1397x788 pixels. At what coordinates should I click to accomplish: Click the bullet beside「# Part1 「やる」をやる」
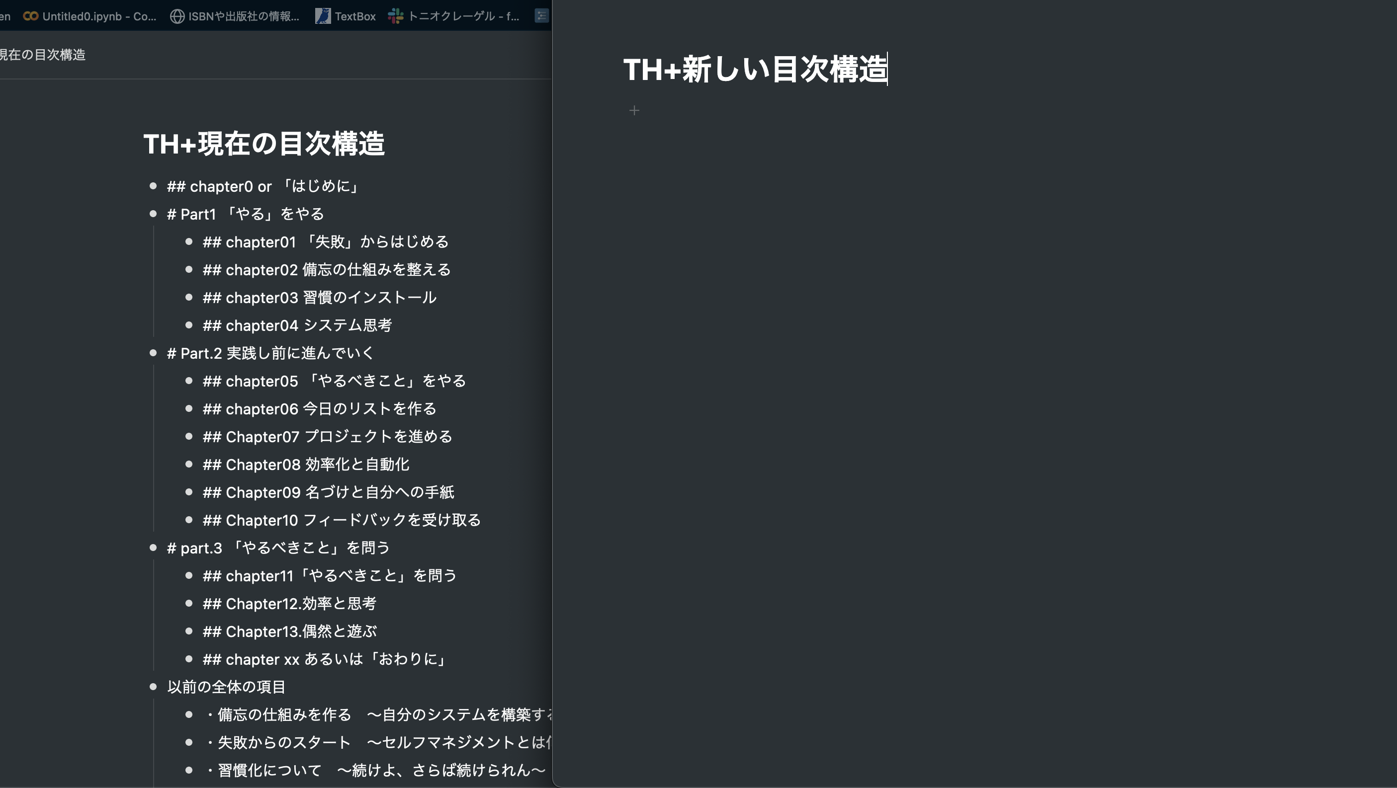click(x=154, y=214)
